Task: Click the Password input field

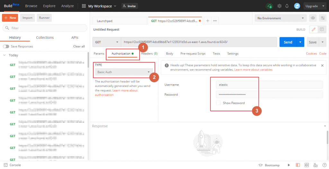Action: pyautogui.click(x=270, y=95)
